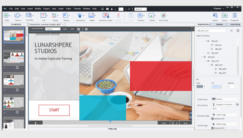Viewport: 243px width, 138px height.
Task: Open the Insert menu
Action: [x=30, y=9]
